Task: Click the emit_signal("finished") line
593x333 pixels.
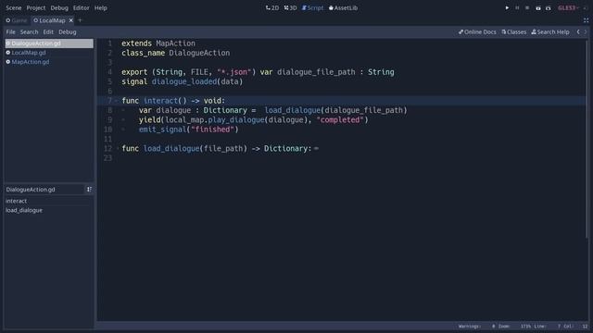Action: click(188, 129)
